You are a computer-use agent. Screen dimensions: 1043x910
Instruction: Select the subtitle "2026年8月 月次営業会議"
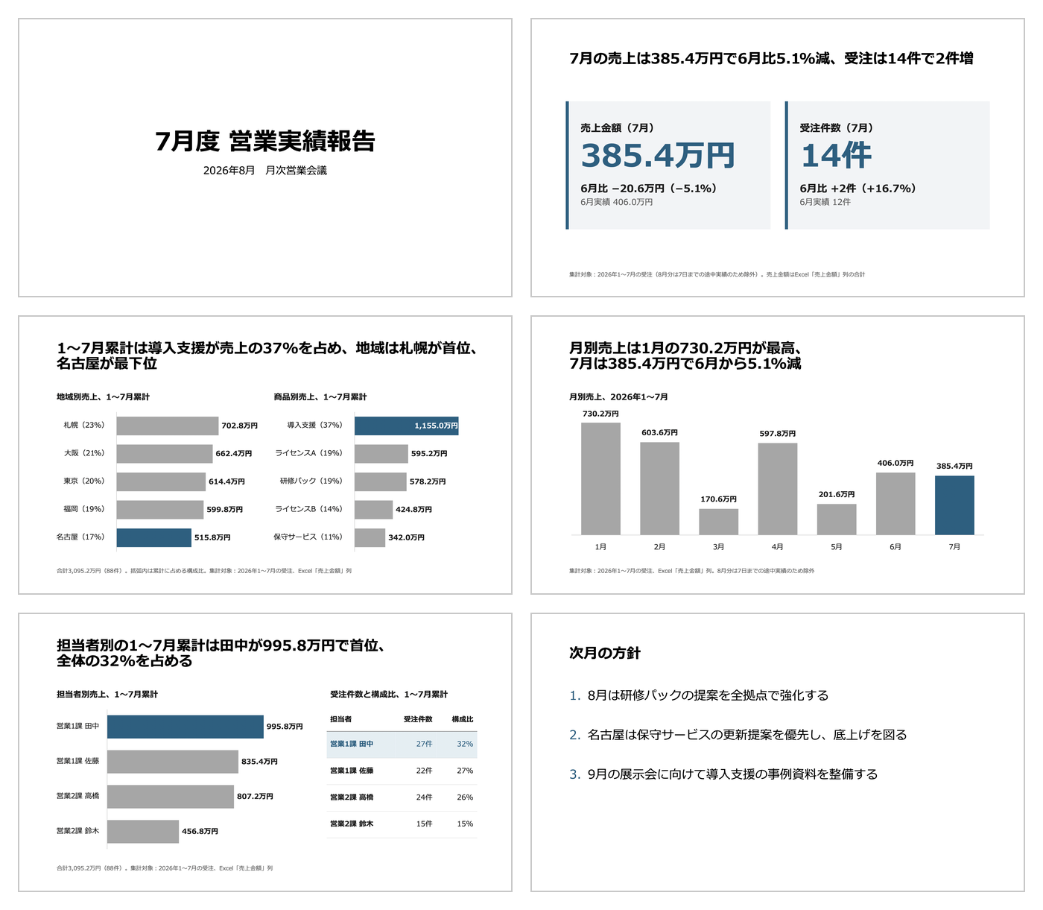pyautogui.click(x=265, y=170)
